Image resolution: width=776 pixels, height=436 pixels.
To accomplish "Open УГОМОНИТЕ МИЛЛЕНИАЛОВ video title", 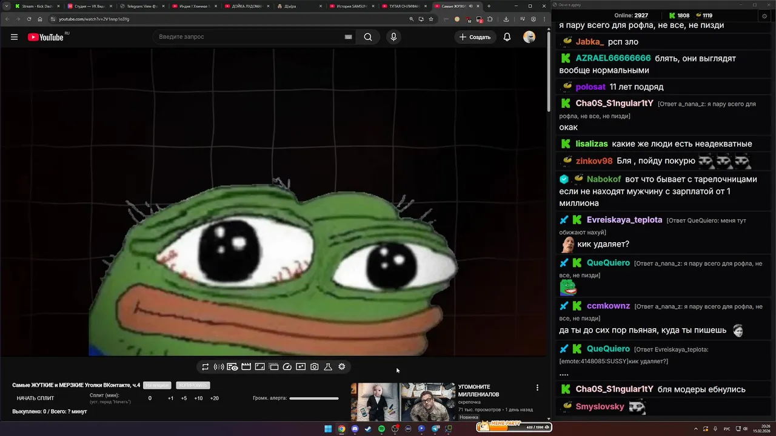I will pyautogui.click(x=478, y=391).
